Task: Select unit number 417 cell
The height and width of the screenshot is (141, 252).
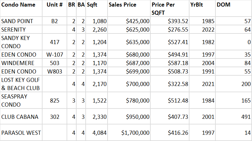Action: [x=55, y=42]
